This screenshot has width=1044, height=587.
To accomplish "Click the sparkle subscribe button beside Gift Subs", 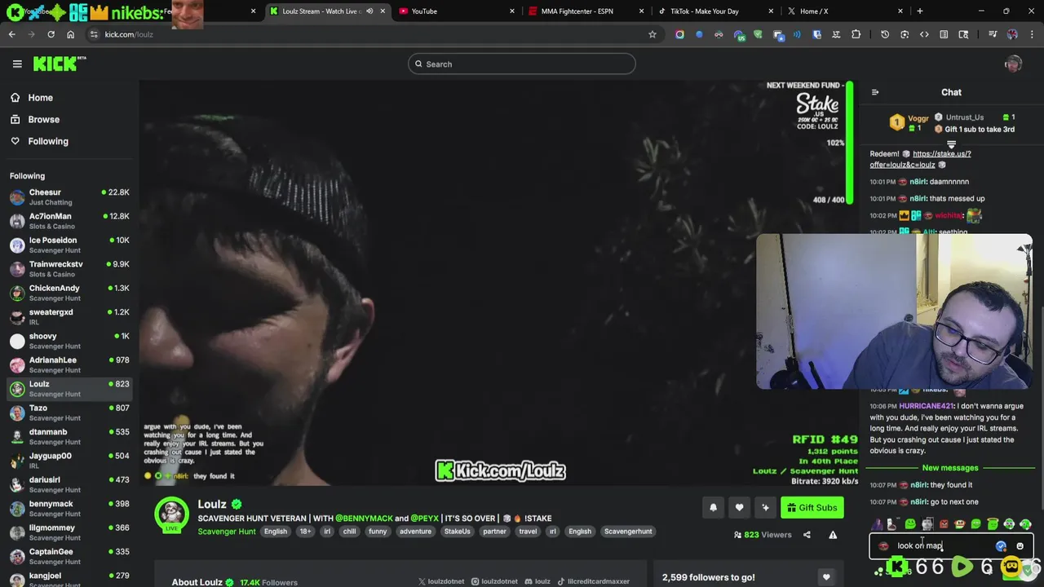I will click(x=765, y=508).
